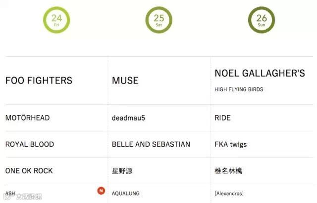Open the AQUALUNG artist entry
The image size is (317, 203).
[x=125, y=194]
